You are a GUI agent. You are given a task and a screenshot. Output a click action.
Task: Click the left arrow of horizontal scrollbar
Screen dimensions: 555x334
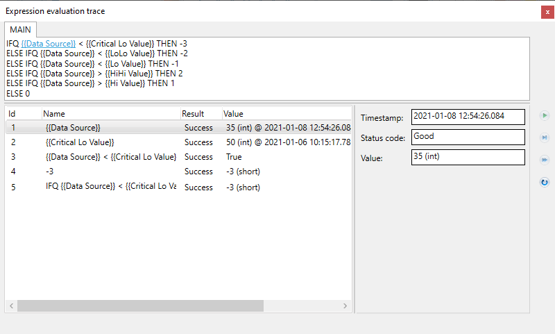[x=12, y=306]
